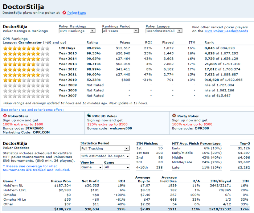254x213 pixels.
Task: Click Net Profit column header
Action: click(x=90, y=181)
